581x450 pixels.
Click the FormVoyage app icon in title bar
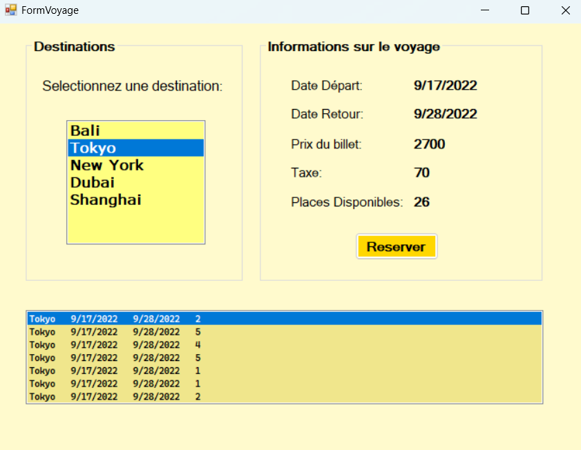click(10, 10)
